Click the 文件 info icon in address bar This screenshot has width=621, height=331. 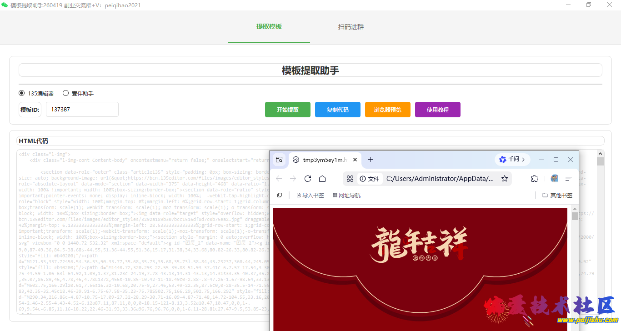[362, 179]
